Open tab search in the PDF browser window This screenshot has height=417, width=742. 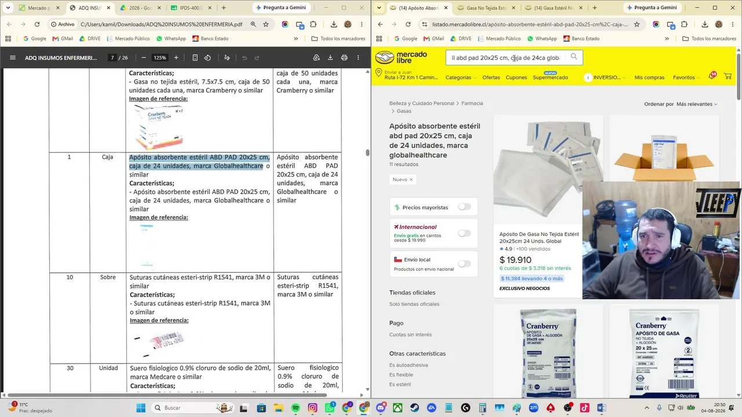pyautogui.click(x=8, y=8)
